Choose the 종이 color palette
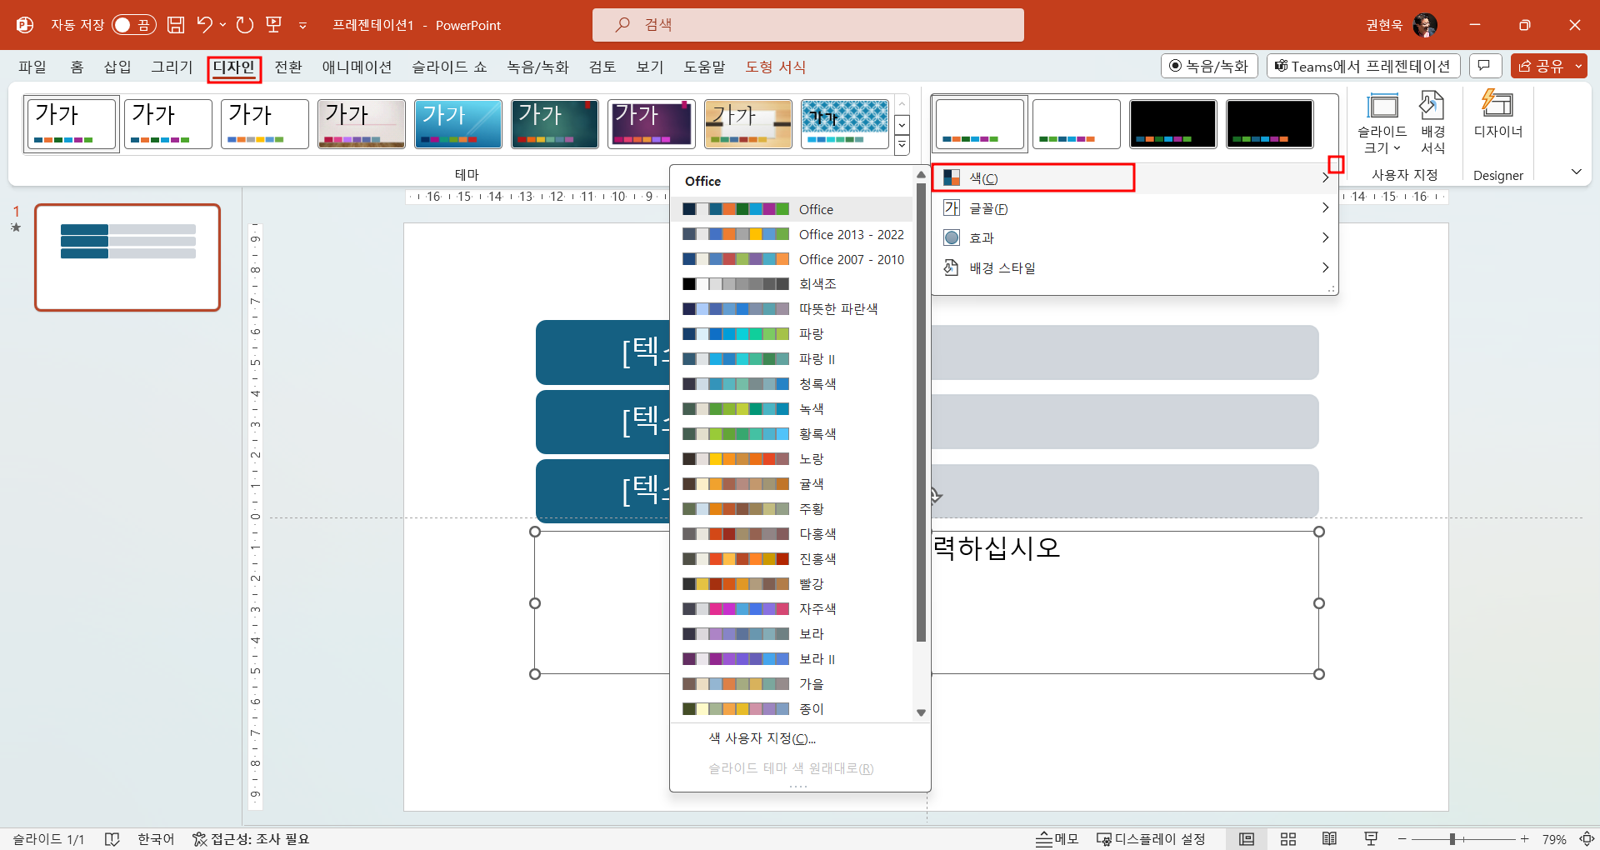Viewport: 1600px width, 850px height. 792,709
